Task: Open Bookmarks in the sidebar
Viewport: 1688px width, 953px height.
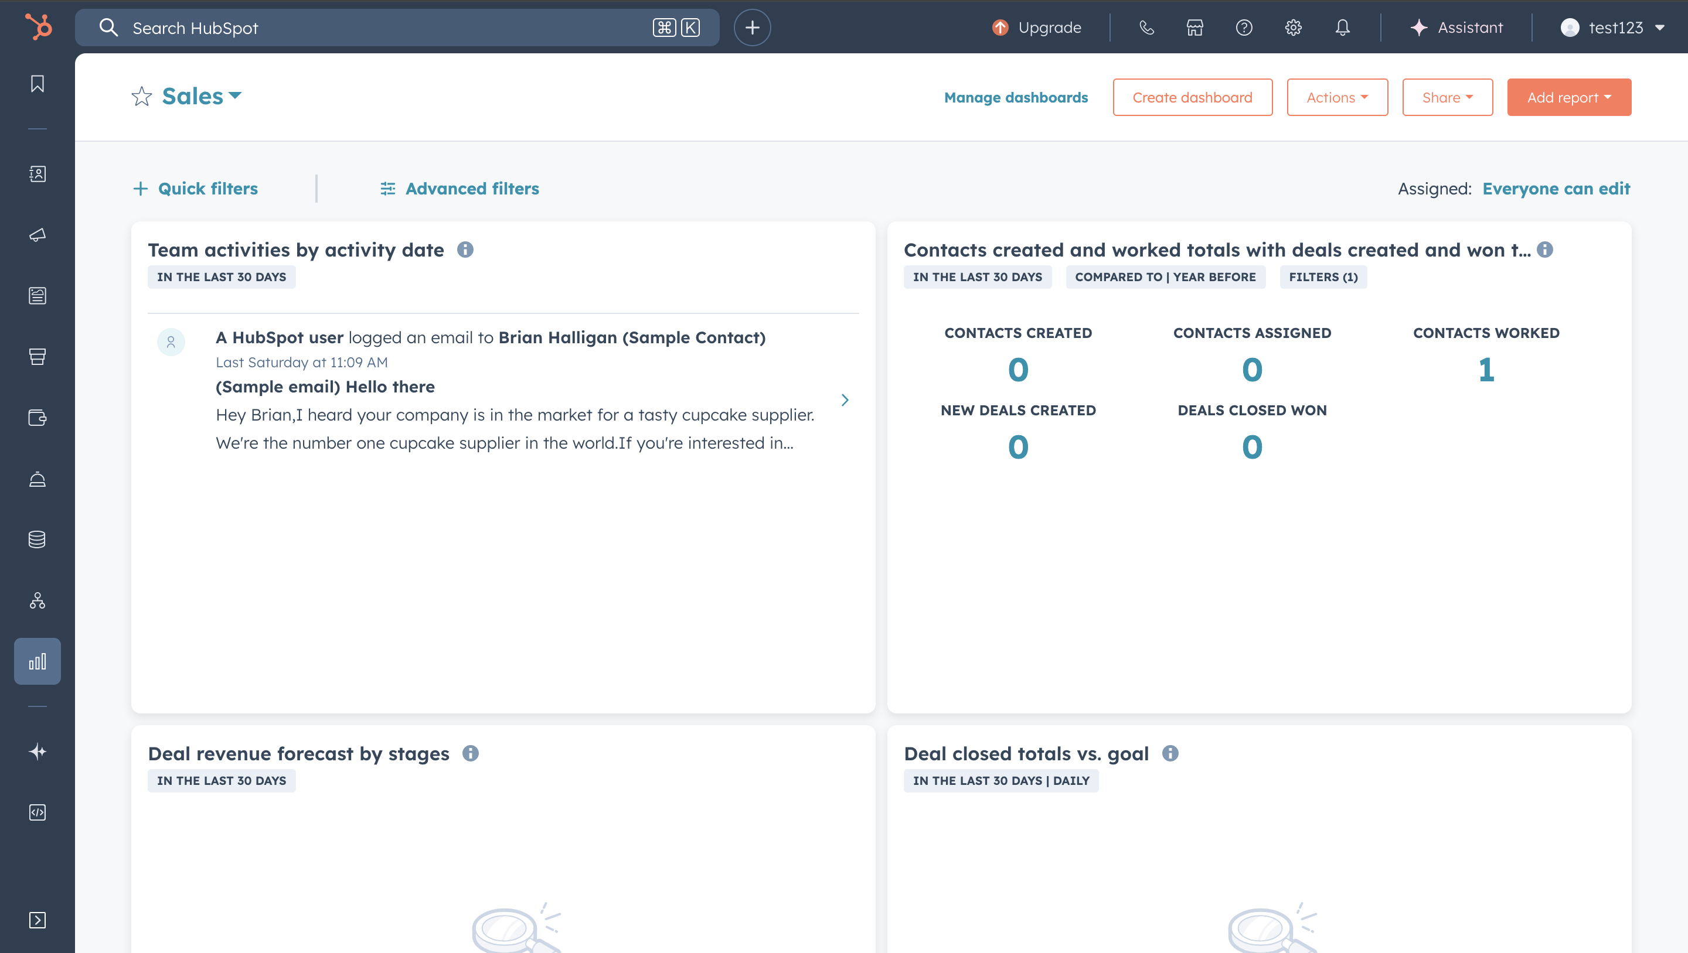Action: pyautogui.click(x=38, y=83)
